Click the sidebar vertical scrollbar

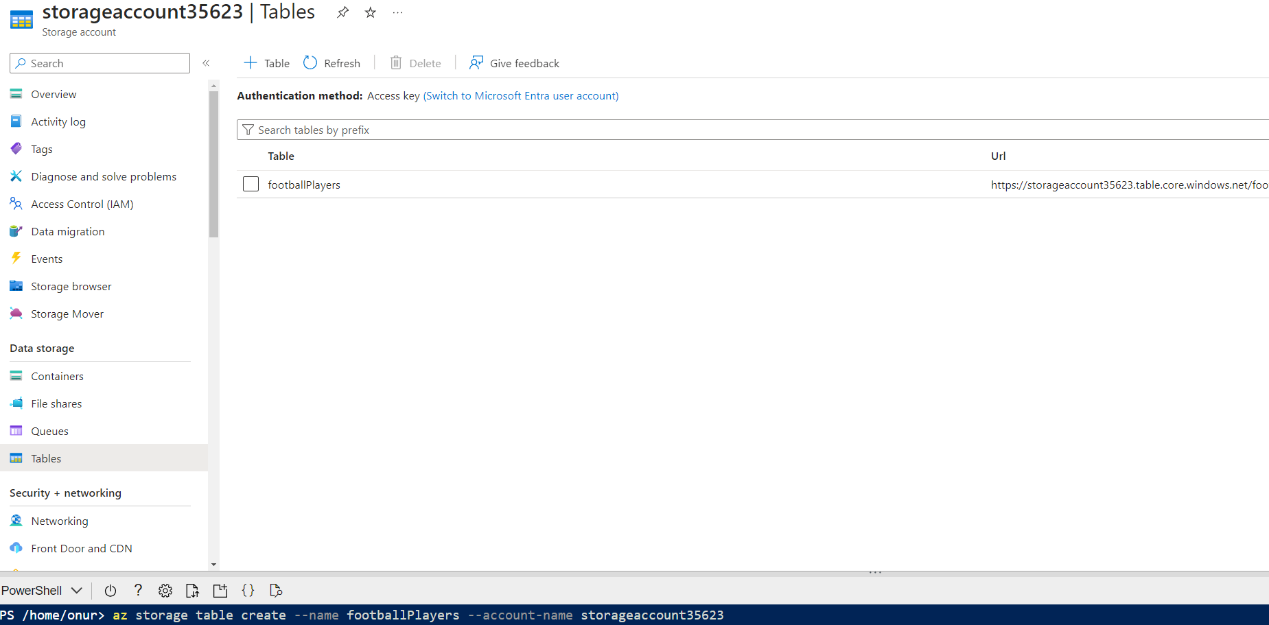[213, 165]
